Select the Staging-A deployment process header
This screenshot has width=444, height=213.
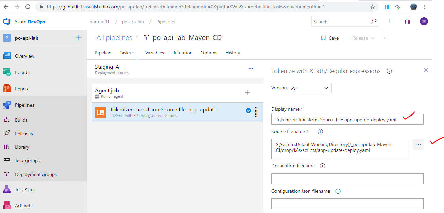[x=175, y=69]
